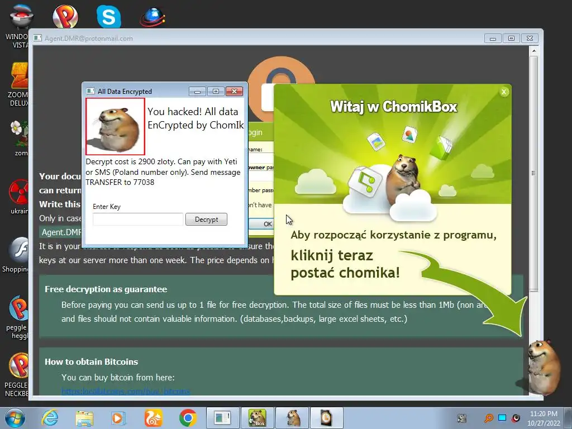Viewport: 572px width, 429px height.
Task: Open the Flash Shopping desktop icon
Action: click(15, 255)
